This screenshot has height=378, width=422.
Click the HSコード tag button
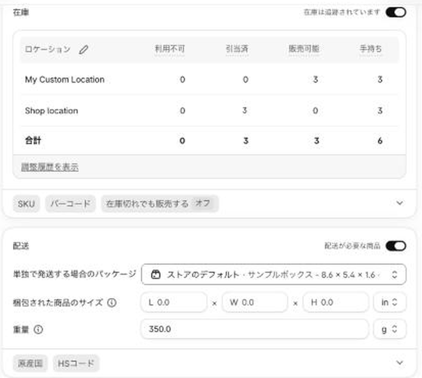[76, 364]
